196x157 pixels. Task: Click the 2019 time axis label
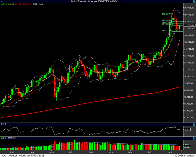coord(32,152)
